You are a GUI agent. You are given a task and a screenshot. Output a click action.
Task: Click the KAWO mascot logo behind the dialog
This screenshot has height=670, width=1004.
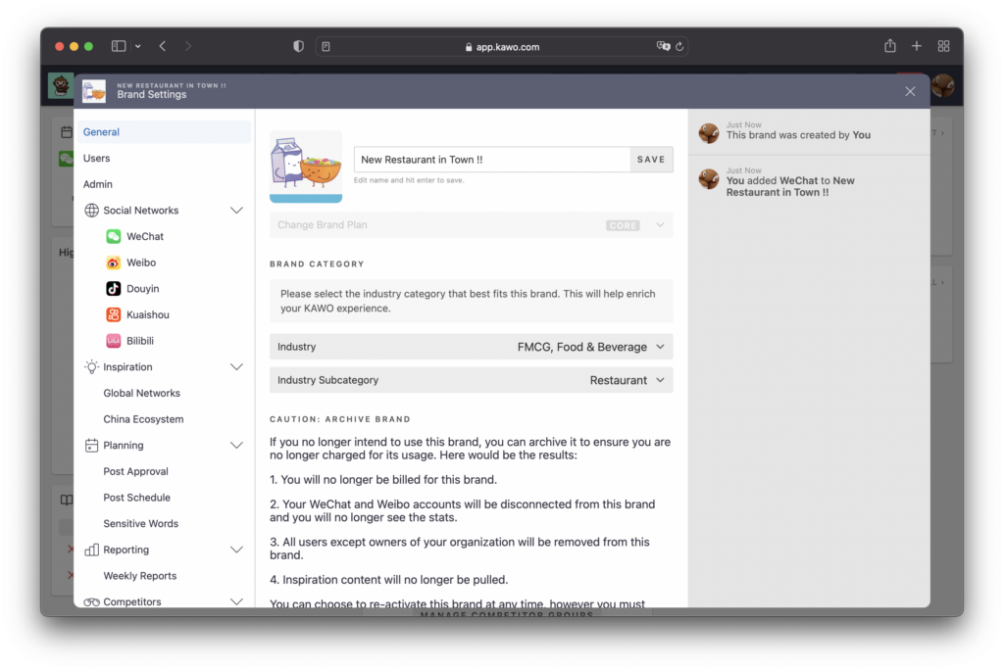coord(61,85)
